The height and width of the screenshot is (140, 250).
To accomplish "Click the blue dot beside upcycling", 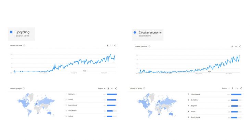I will coord(11,32).
